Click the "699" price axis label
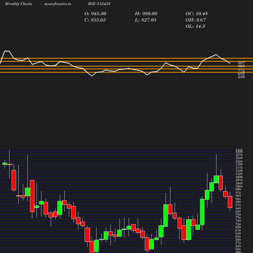Screen dimensions: 253x253 pos(239,227)
